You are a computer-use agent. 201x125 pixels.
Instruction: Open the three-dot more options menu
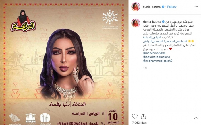point(196,7)
